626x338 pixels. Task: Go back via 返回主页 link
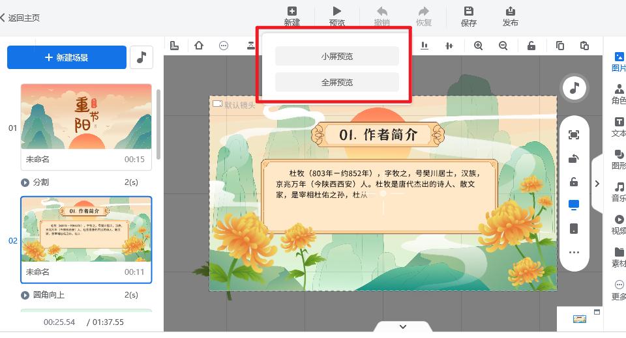(20, 18)
